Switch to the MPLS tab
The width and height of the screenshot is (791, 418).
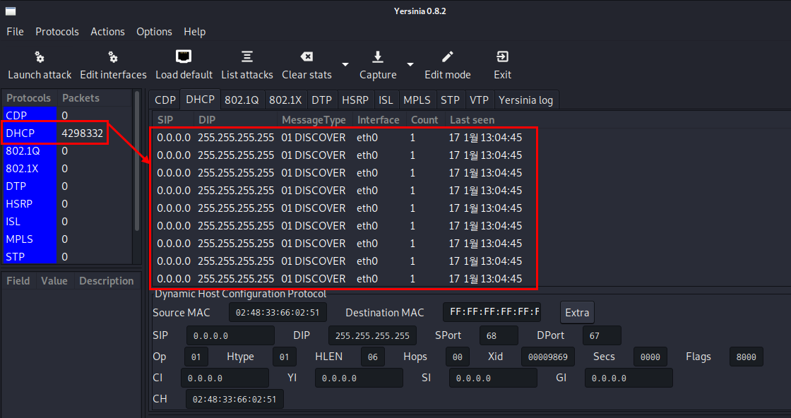[417, 100]
